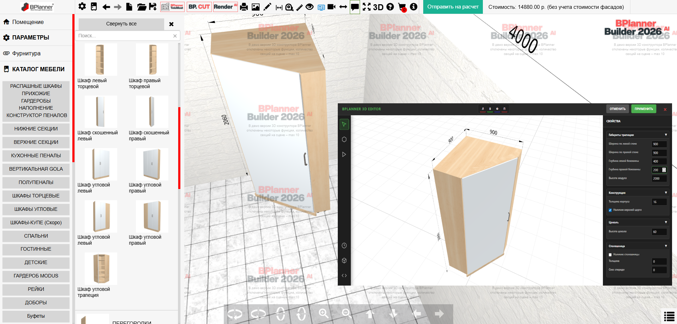Click the undo back arrow
The width and height of the screenshot is (677, 324).
106,7
